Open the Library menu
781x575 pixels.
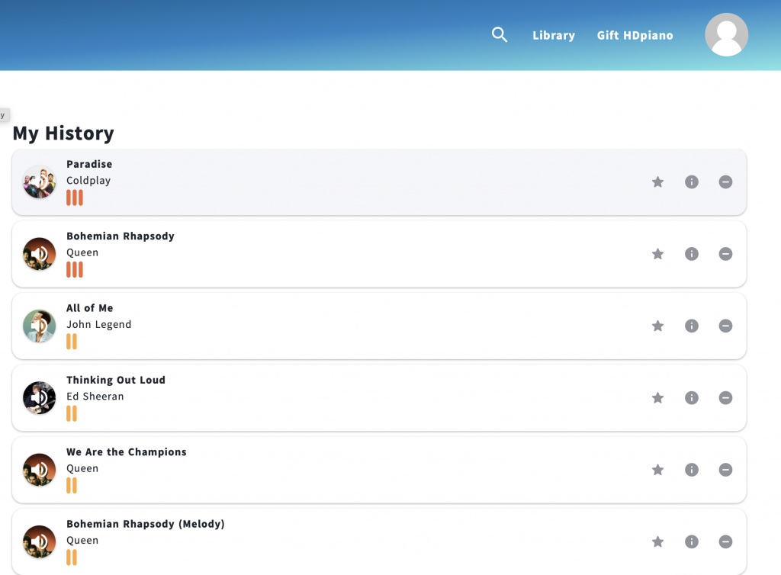click(554, 35)
